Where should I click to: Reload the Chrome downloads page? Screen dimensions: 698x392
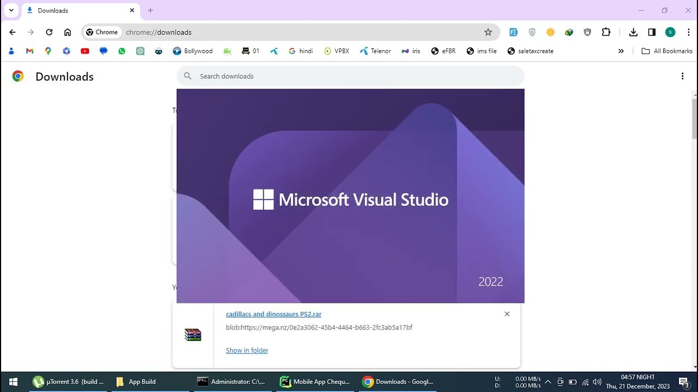point(49,32)
